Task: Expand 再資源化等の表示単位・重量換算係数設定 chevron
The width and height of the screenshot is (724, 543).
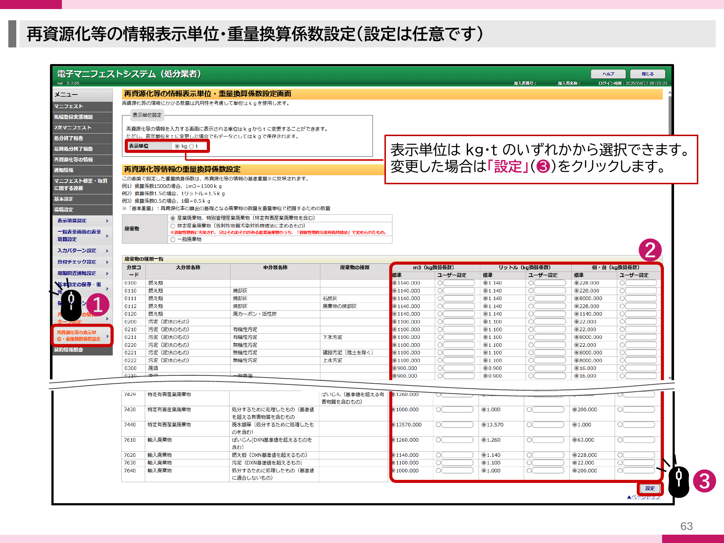Action: 108,336
